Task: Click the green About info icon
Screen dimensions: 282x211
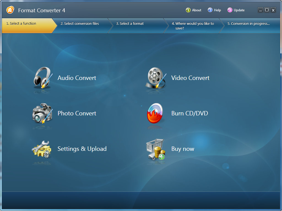Action: 188,10
